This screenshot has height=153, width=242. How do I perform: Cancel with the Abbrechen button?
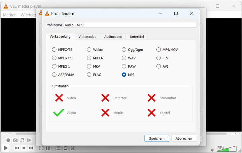(x=184, y=139)
